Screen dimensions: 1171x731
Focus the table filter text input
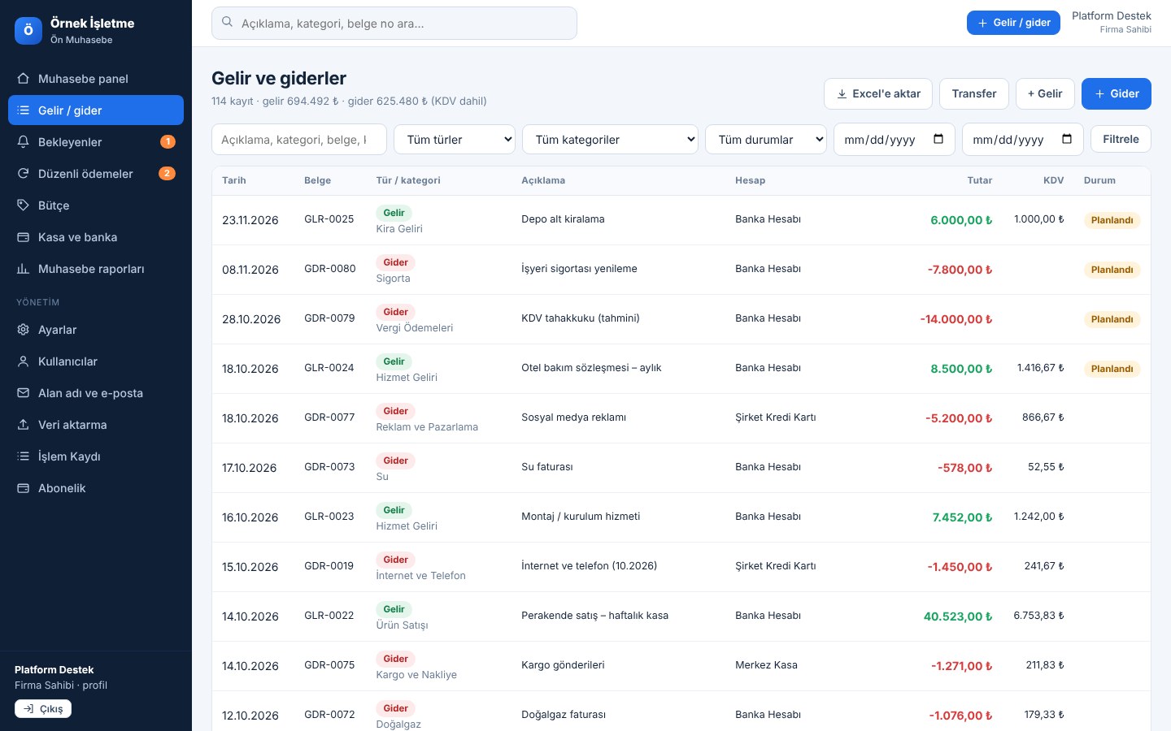(x=299, y=140)
